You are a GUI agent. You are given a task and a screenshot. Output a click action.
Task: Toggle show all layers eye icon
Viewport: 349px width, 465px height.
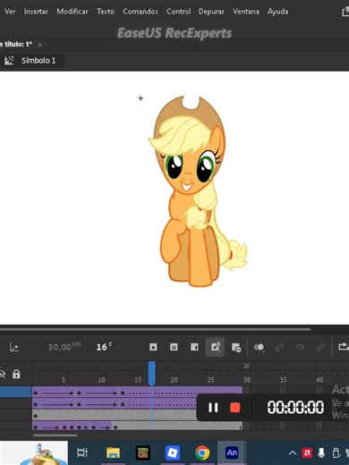coord(3,374)
